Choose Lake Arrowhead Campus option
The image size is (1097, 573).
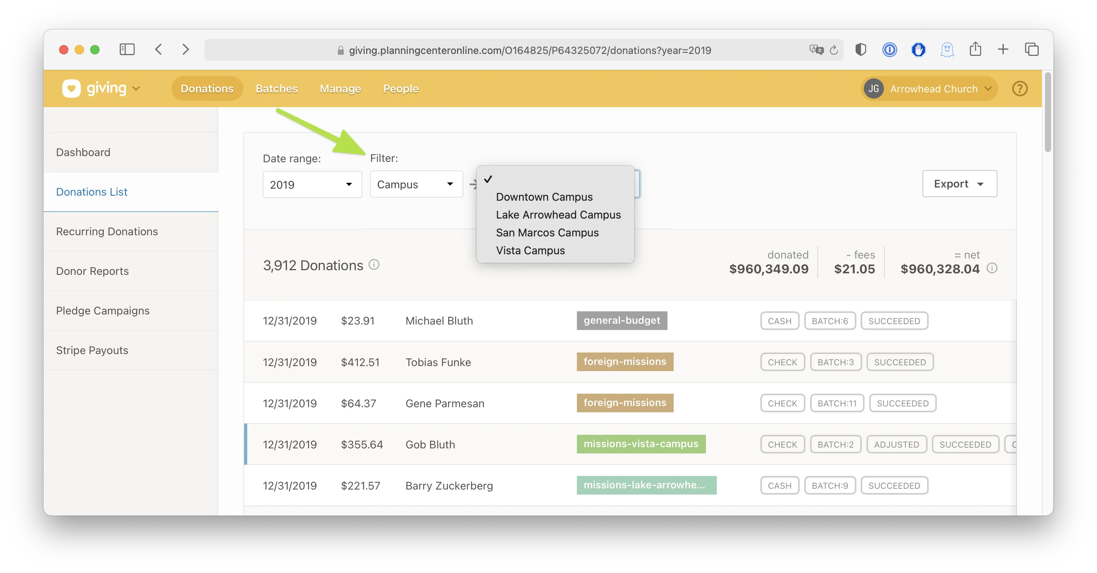click(x=558, y=215)
